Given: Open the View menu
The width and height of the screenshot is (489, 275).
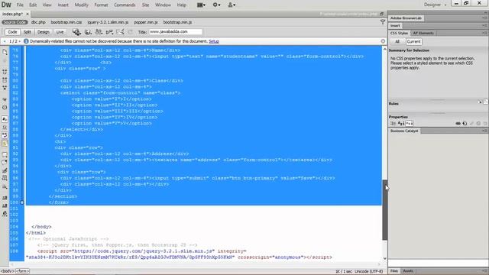Looking at the screenshot, I should tap(47, 5).
